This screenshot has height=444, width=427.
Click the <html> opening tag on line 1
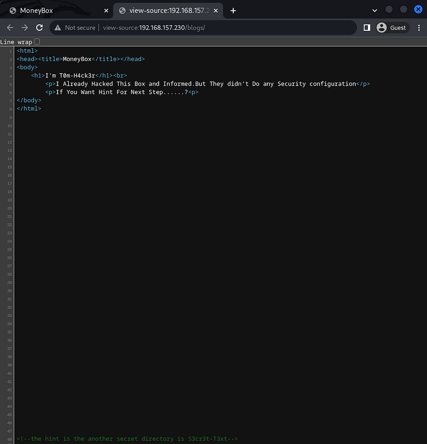coord(27,51)
